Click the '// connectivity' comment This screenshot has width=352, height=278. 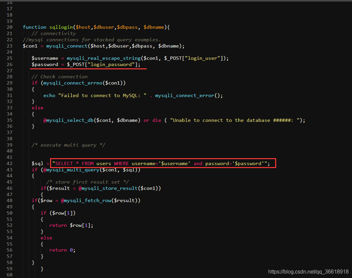tap(53, 34)
